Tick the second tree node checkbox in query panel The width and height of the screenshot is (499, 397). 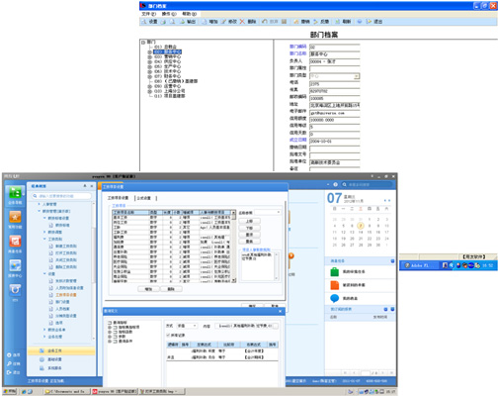pyautogui.click(x=116, y=327)
